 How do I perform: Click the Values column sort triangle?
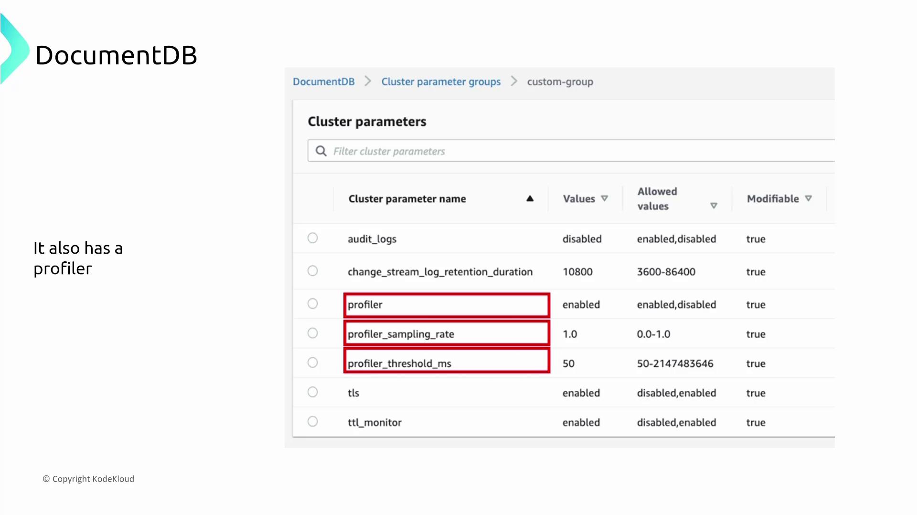point(604,198)
